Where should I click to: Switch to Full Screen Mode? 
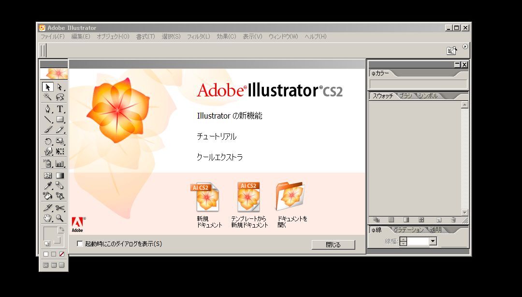pyautogui.click(x=61, y=265)
